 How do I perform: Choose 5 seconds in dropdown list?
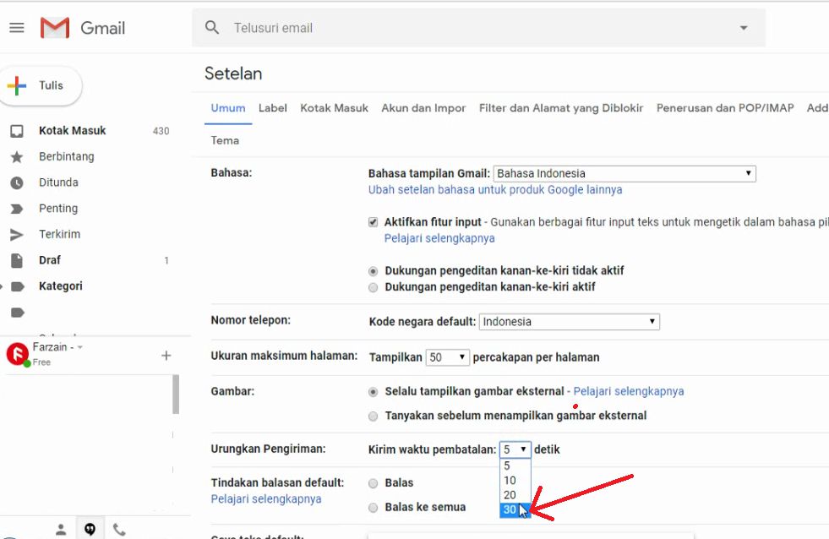[x=515, y=466]
